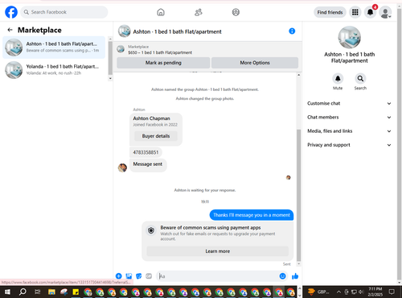Open Windows Start menu
The width and height of the screenshot is (402, 298).
7,292
